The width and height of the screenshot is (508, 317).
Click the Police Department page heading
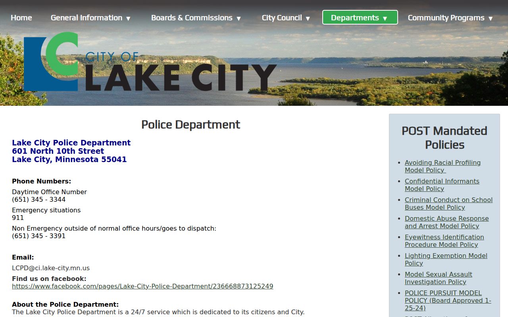click(x=190, y=124)
